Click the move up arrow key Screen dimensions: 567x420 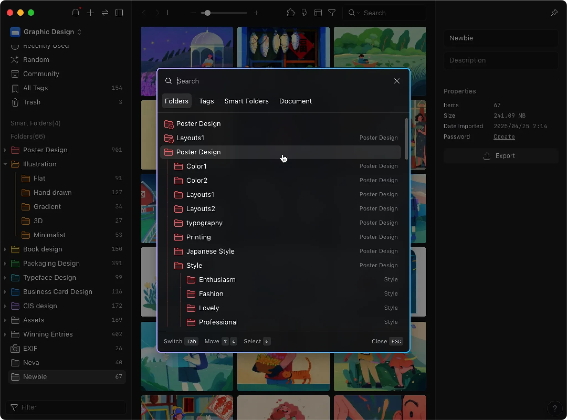pos(225,341)
